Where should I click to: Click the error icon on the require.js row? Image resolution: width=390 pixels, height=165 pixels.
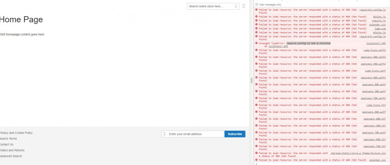256,20
